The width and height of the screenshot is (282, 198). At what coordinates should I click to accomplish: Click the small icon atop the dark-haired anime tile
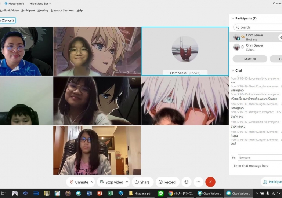tap(134, 80)
